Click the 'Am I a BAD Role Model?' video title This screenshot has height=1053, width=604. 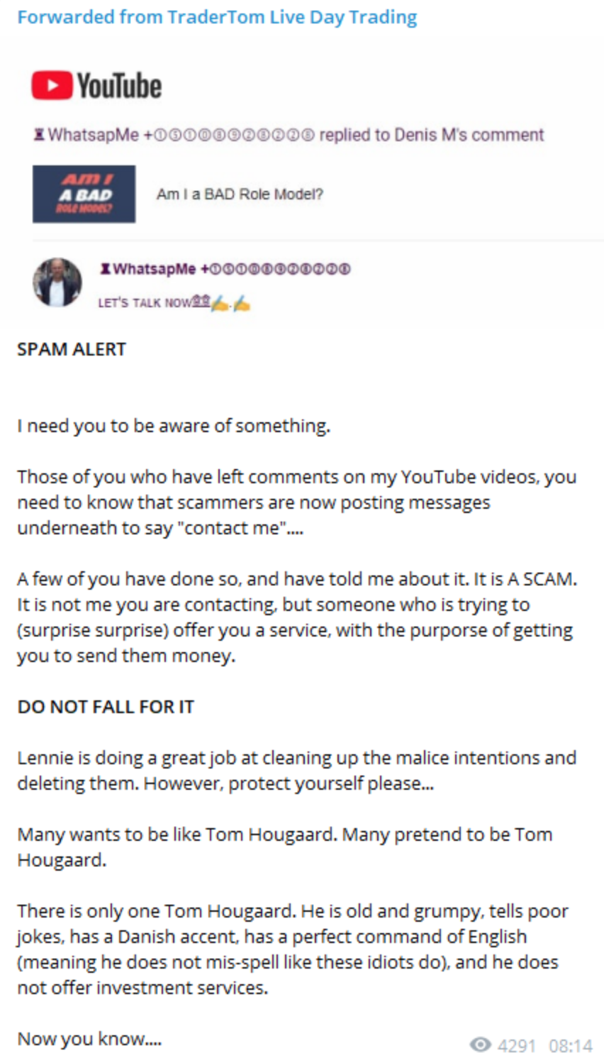240,194
